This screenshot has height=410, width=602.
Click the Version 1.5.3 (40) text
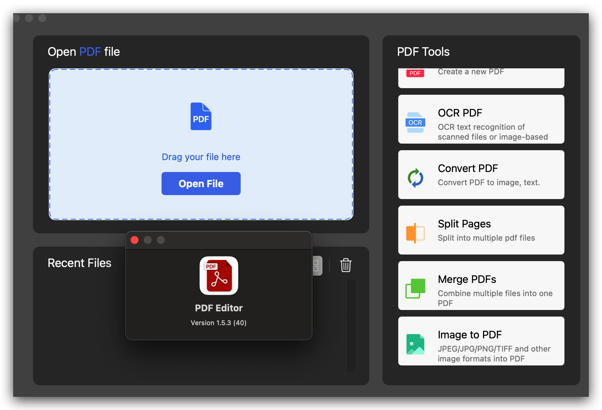pyautogui.click(x=219, y=323)
